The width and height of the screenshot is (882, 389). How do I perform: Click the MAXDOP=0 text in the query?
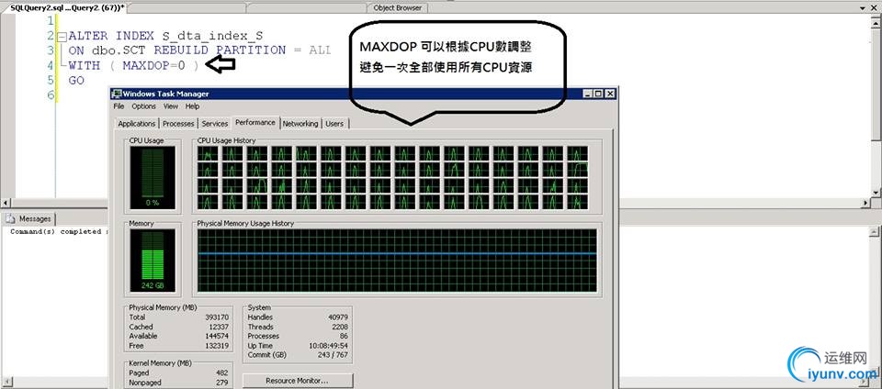(153, 66)
